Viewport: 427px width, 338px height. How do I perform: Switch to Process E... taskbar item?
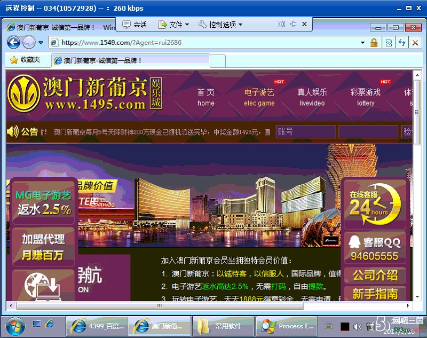click(287, 326)
